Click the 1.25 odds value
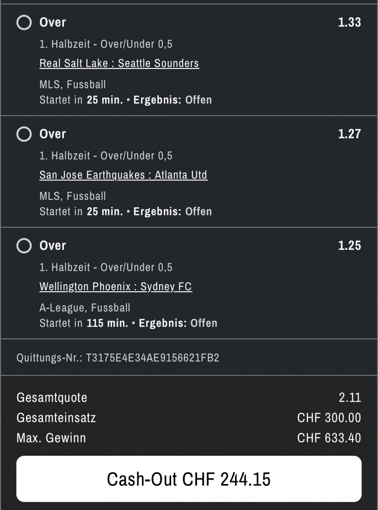The image size is (378, 510). point(349,246)
